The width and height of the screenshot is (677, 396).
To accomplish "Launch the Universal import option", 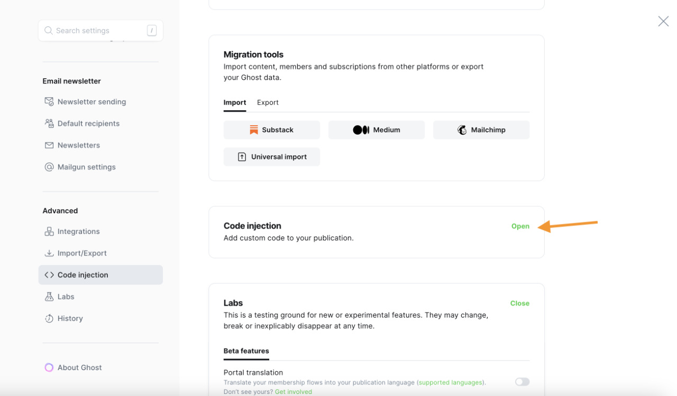I will click(271, 157).
